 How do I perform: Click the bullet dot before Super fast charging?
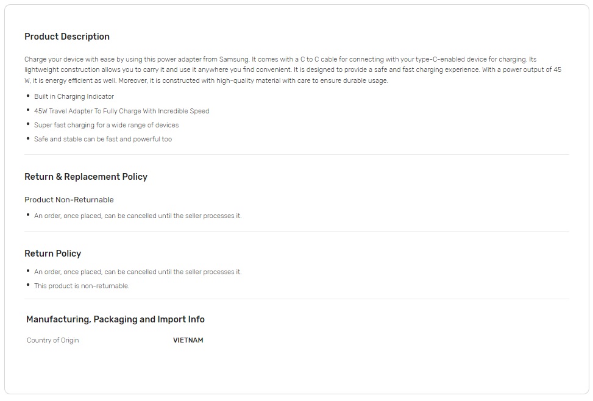point(28,124)
